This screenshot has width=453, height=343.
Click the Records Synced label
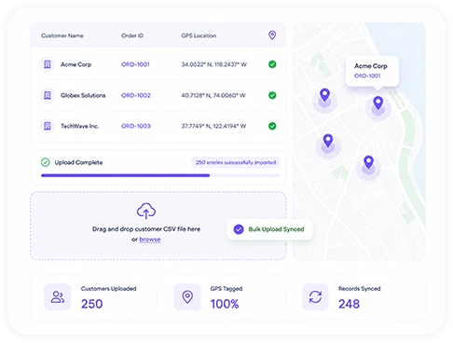pyautogui.click(x=360, y=288)
